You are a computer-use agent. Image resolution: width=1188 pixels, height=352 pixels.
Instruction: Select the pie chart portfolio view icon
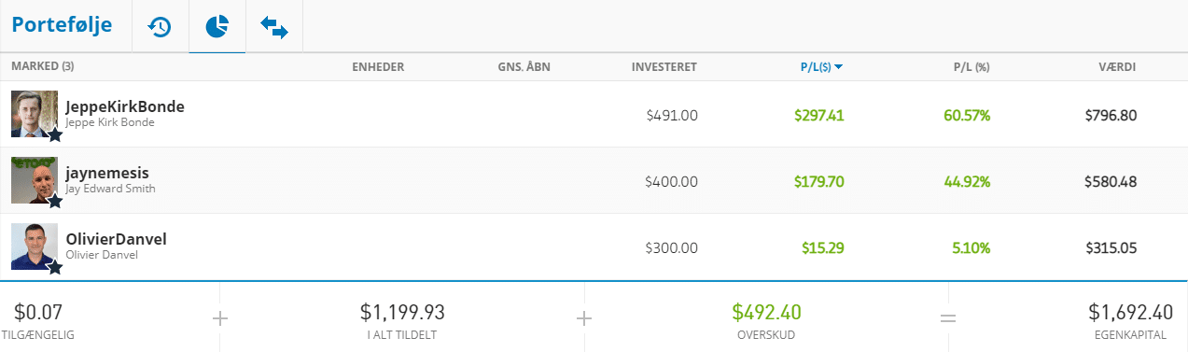[x=217, y=27]
